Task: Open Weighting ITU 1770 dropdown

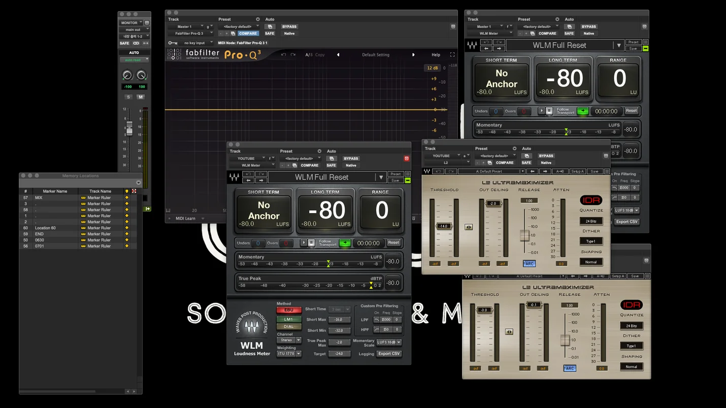Action: (288, 354)
